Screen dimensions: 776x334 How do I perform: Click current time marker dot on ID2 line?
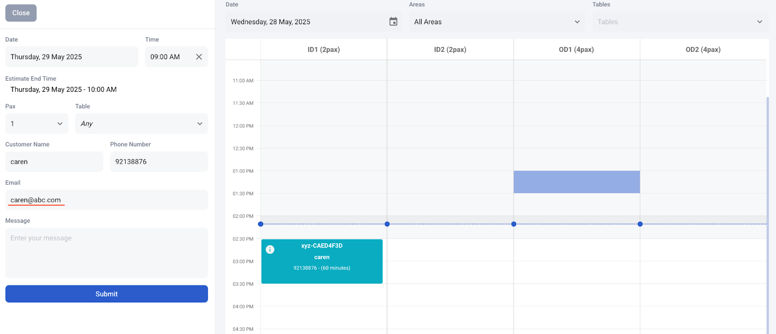[x=387, y=224]
